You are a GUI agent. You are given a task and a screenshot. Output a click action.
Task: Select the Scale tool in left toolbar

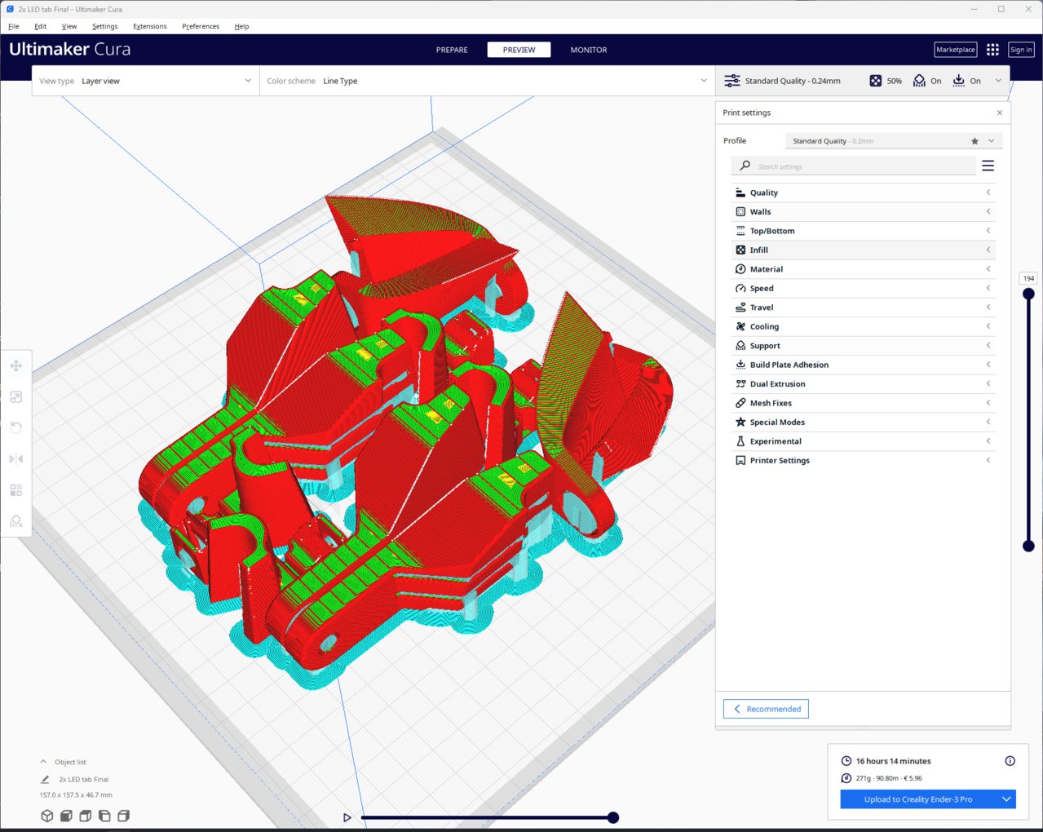tap(15, 397)
